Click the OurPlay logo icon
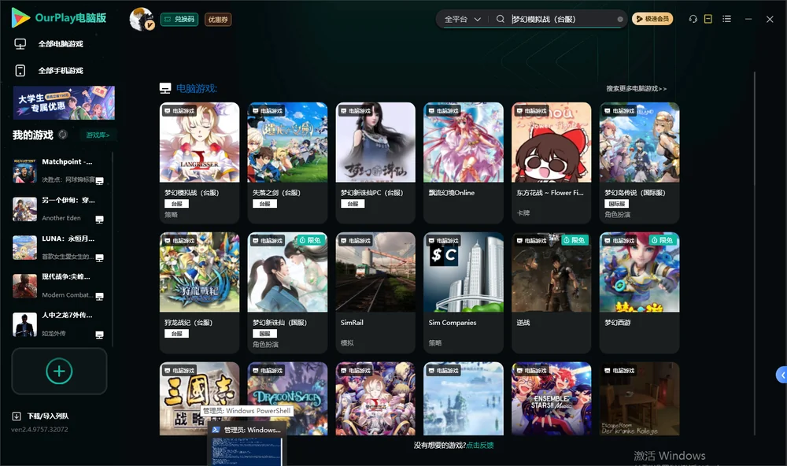 20,17
